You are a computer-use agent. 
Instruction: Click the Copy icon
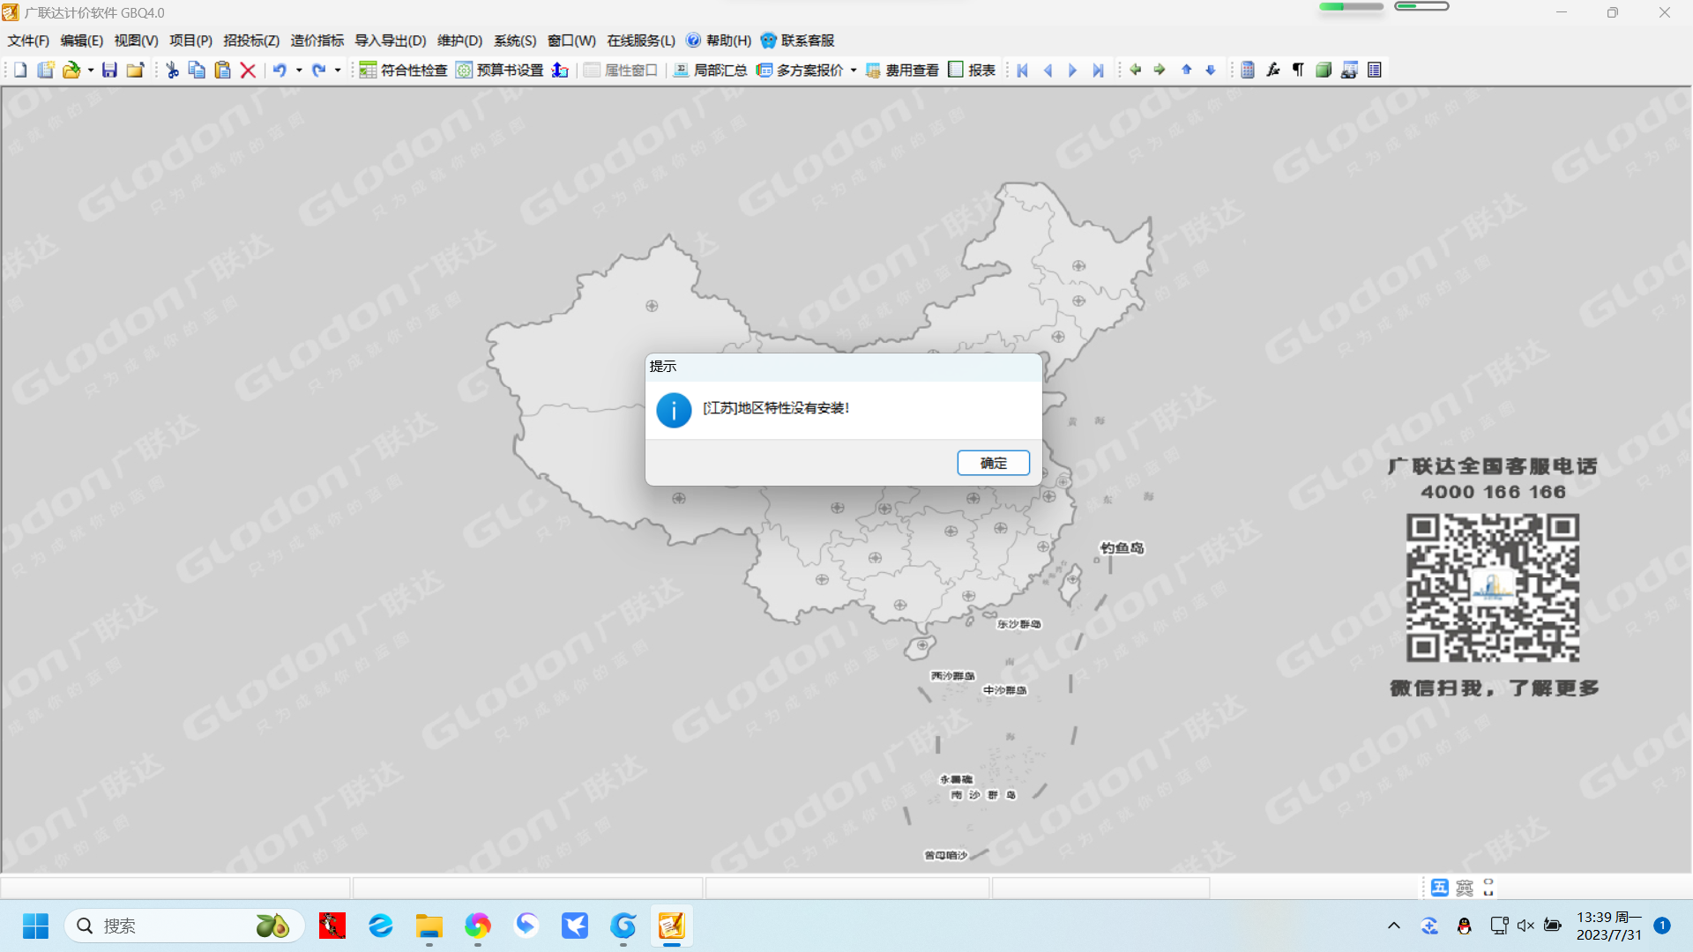[197, 71]
